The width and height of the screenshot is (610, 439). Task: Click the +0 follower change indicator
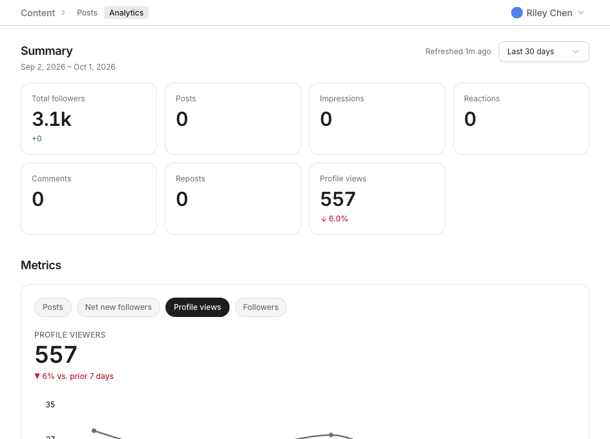click(x=37, y=138)
